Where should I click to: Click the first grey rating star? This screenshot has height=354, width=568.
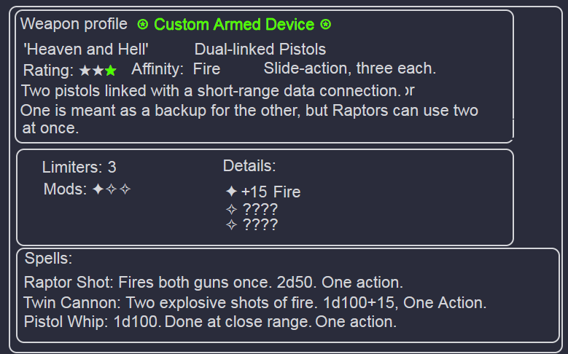(85, 71)
